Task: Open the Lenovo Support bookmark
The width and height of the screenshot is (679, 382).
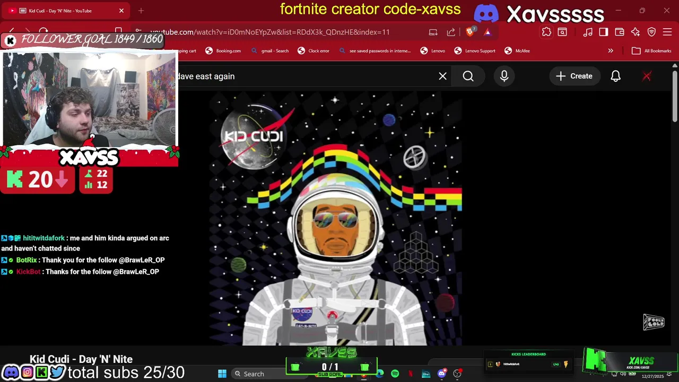Action: [475, 51]
